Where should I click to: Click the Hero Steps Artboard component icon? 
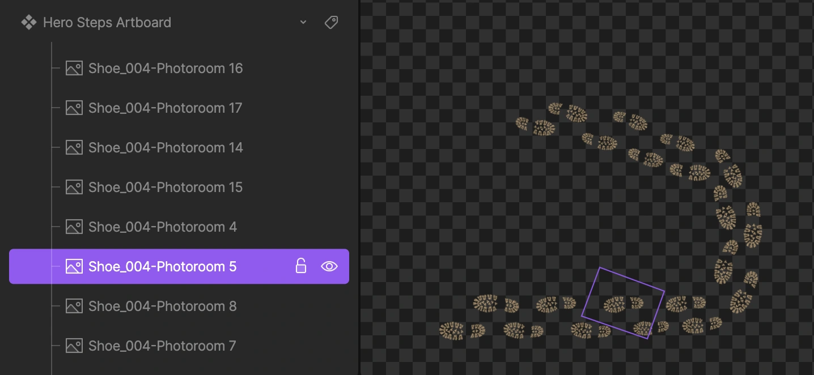(28, 23)
